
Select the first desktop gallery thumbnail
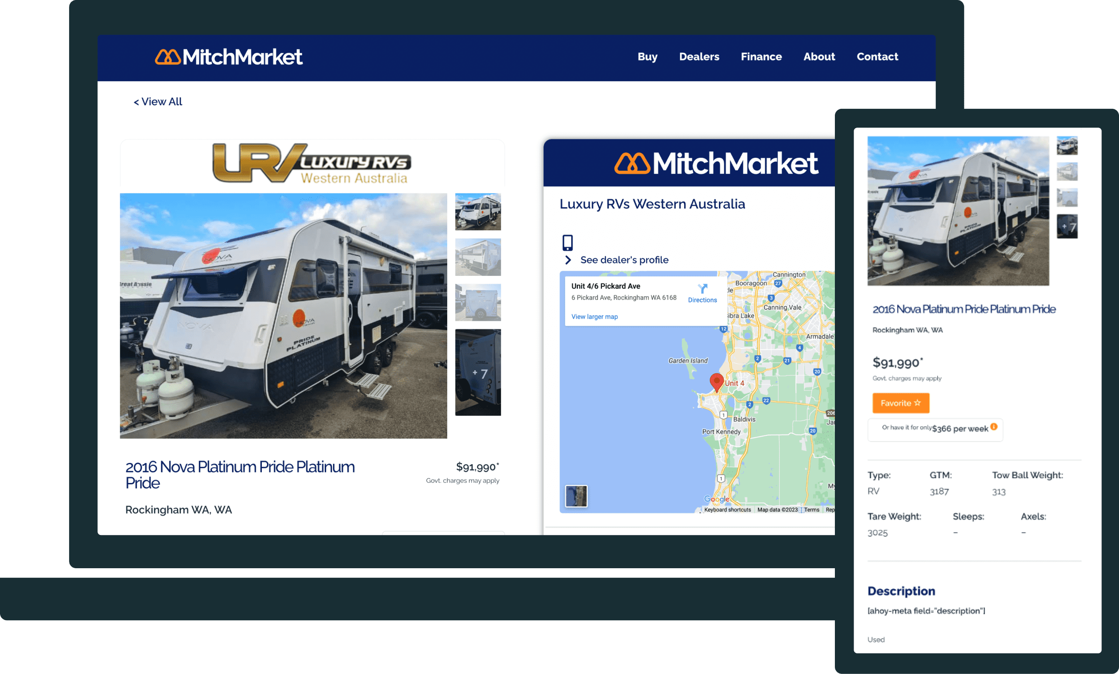pos(478,212)
